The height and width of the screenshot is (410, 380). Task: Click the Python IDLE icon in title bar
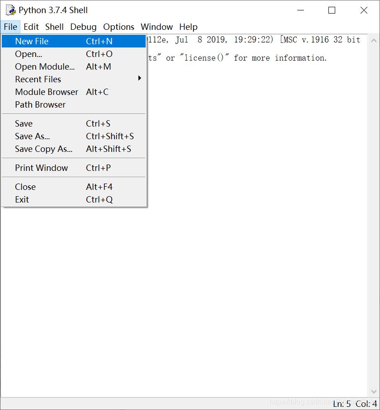(x=11, y=10)
